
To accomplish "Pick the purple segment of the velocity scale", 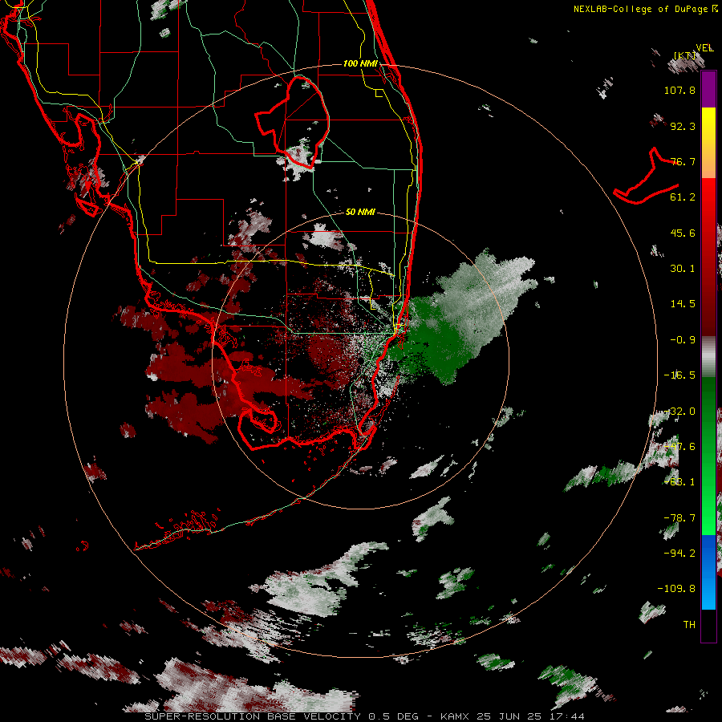I will tap(708, 90).
